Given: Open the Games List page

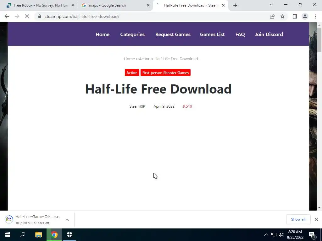Looking at the screenshot, I should [212, 34].
